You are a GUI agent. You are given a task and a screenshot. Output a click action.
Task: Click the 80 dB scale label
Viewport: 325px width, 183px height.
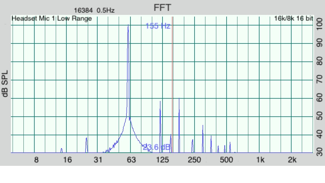point(320,61)
